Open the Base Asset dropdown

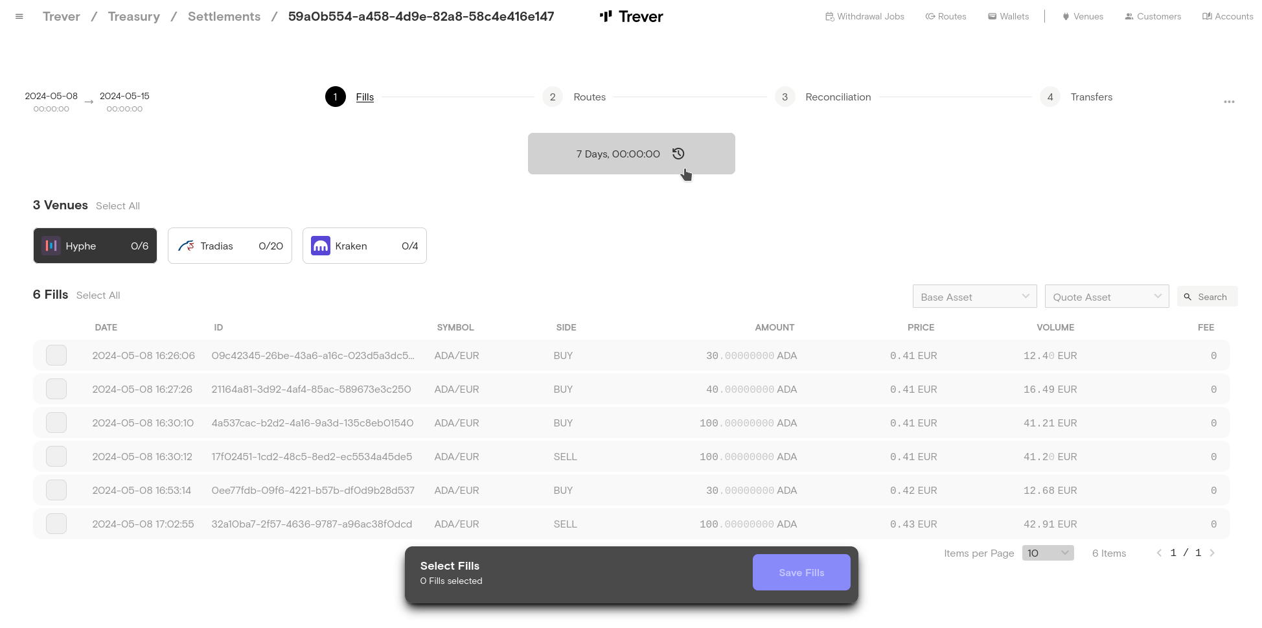974,297
